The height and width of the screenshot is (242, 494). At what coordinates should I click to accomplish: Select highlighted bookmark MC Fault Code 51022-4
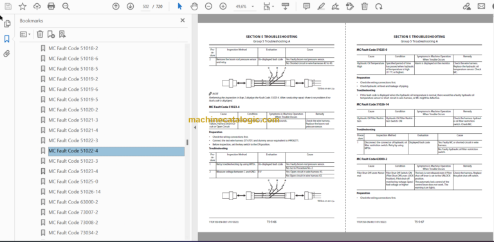(116, 151)
